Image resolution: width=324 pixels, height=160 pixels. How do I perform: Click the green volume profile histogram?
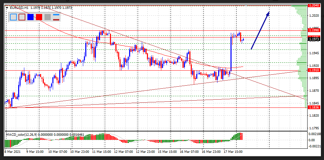[301, 51]
